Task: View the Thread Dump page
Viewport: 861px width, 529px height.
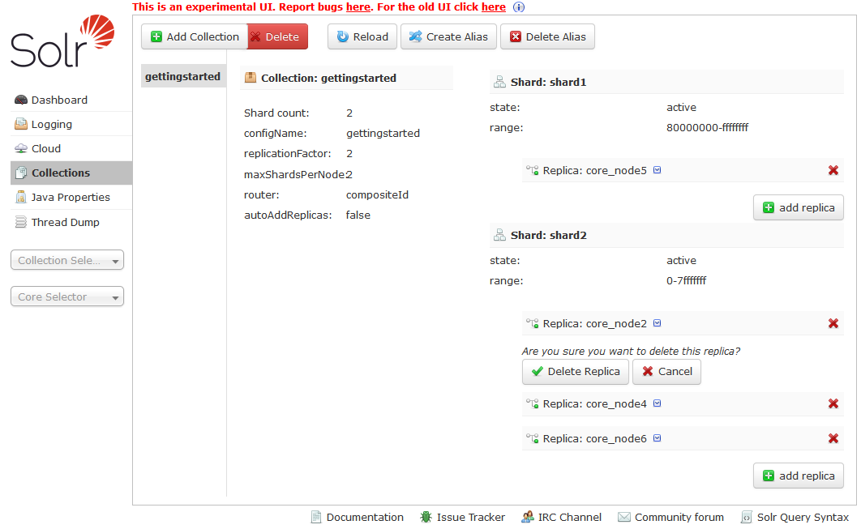Action: point(66,222)
